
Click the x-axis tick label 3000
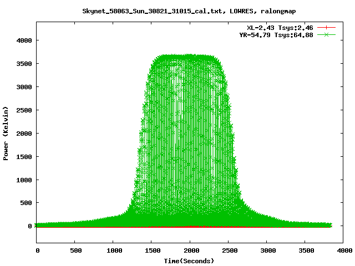(x=268, y=250)
